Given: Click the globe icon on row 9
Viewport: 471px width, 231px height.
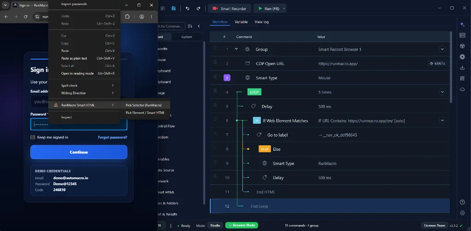Looking at the screenshot, I should (264, 163).
